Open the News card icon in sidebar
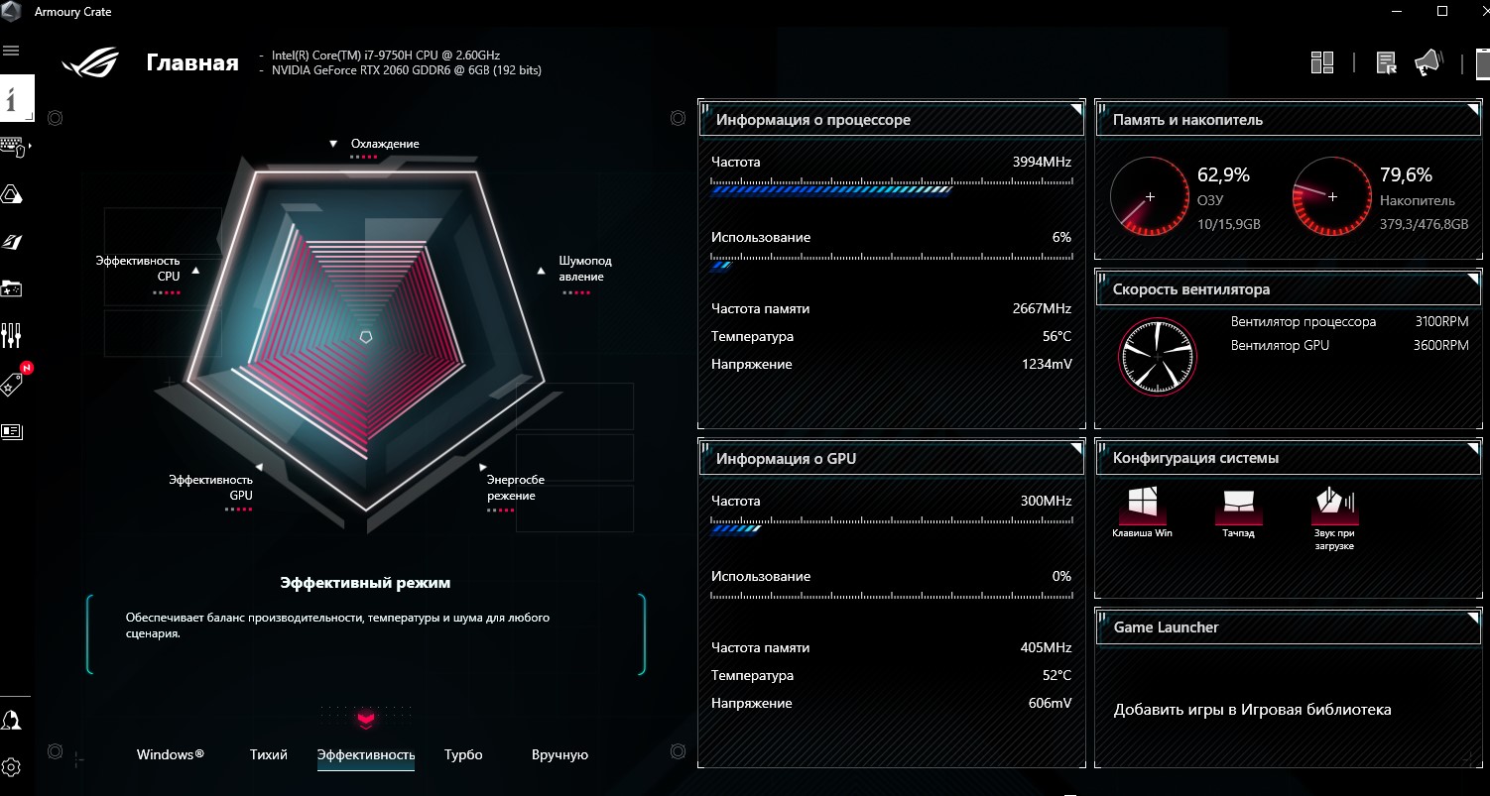This screenshot has width=1490, height=796. point(12,431)
